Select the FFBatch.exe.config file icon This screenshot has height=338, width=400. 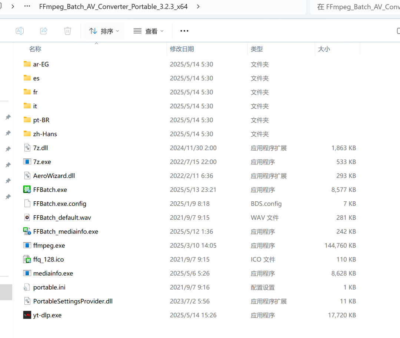[27, 204]
